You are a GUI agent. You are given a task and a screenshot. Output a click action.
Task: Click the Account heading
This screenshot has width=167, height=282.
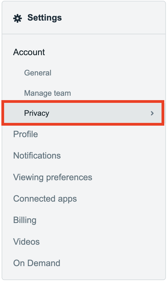(x=29, y=52)
